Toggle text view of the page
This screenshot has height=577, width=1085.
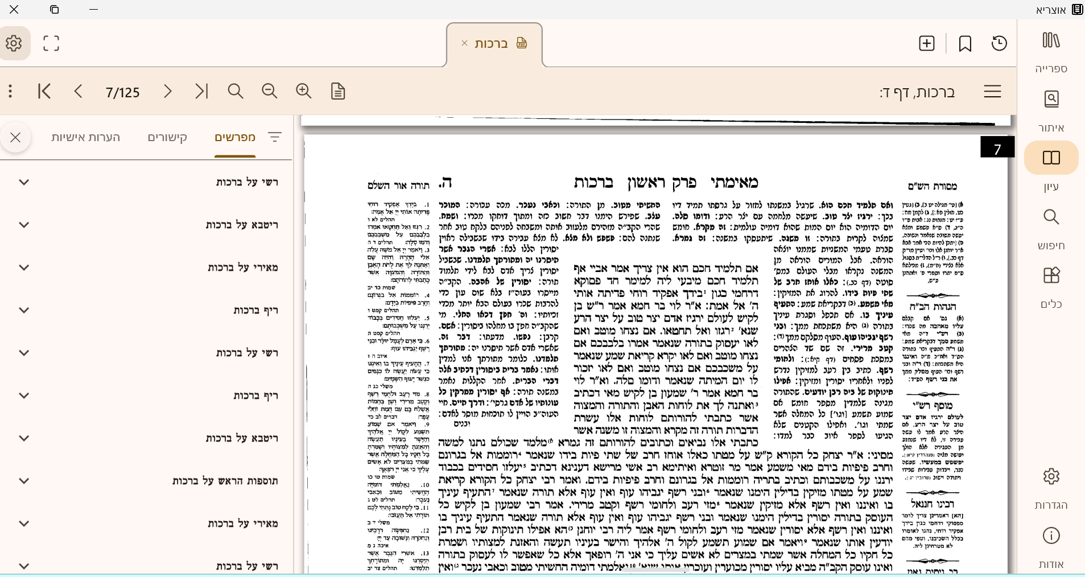coord(337,91)
